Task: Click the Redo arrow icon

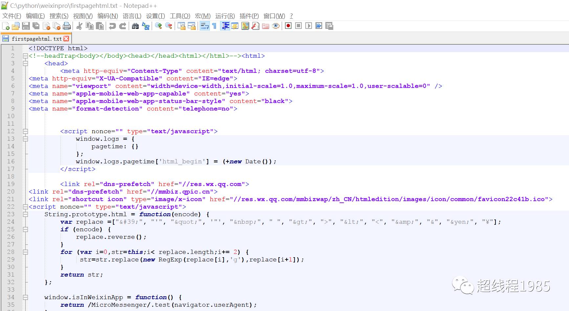Action: pyautogui.click(x=123, y=26)
